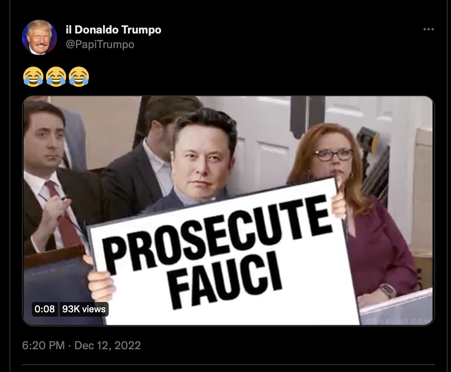Open the profile avatar of @PapiTrumpo
Viewport: 451px width, 372px height.
tap(40, 37)
